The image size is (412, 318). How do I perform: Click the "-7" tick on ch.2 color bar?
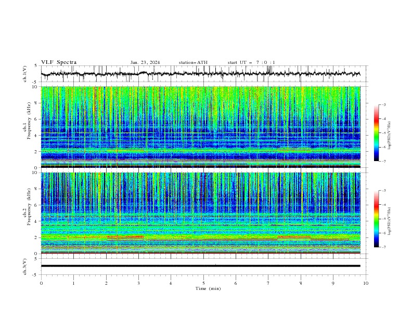(384, 247)
